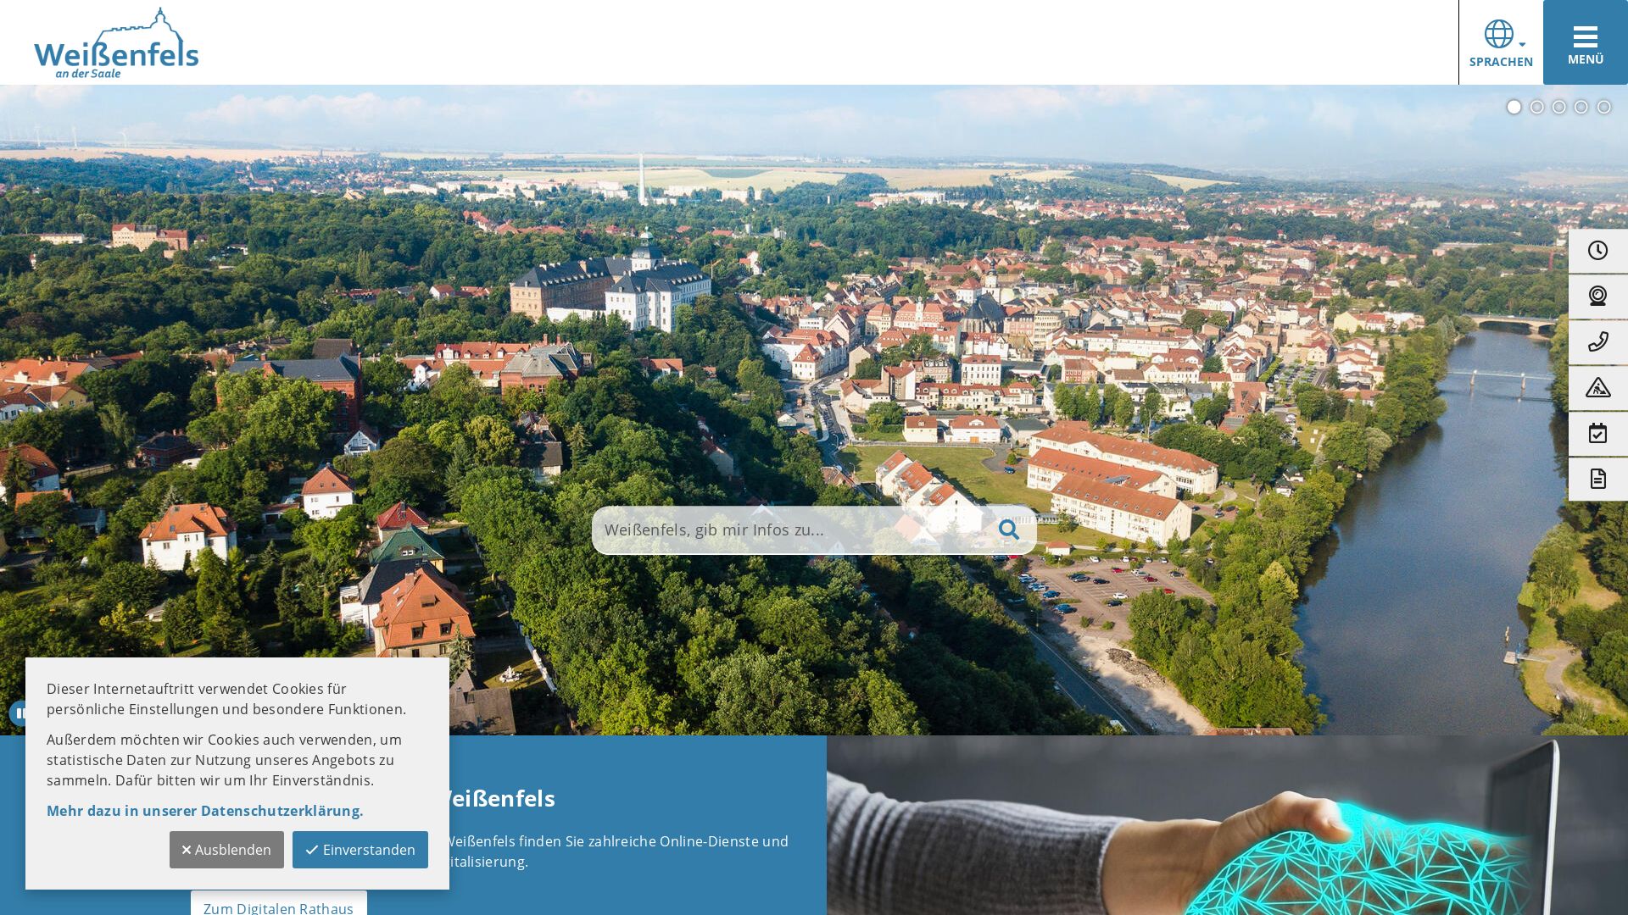Select the fifth slideshow indicator dot
Image resolution: width=1628 pixels, height=915 pixels.
(x=1603, y=108)
